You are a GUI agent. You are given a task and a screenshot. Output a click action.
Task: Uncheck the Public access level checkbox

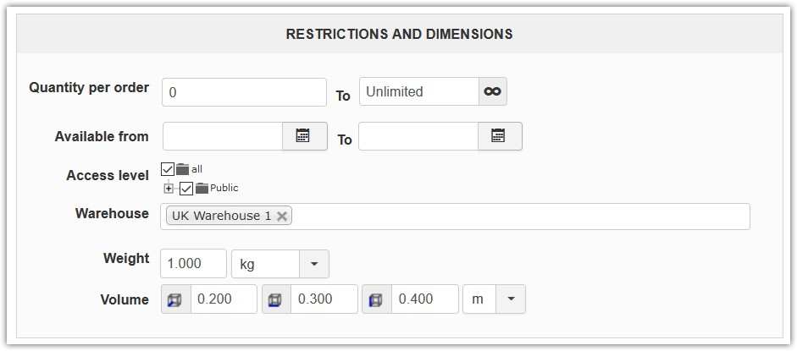coord(186,188)
